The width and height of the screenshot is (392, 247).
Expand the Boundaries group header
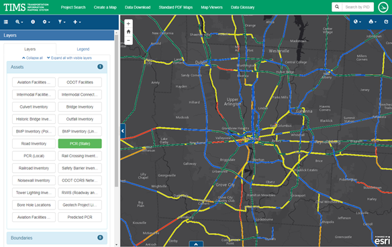click(x=57, y=238)
